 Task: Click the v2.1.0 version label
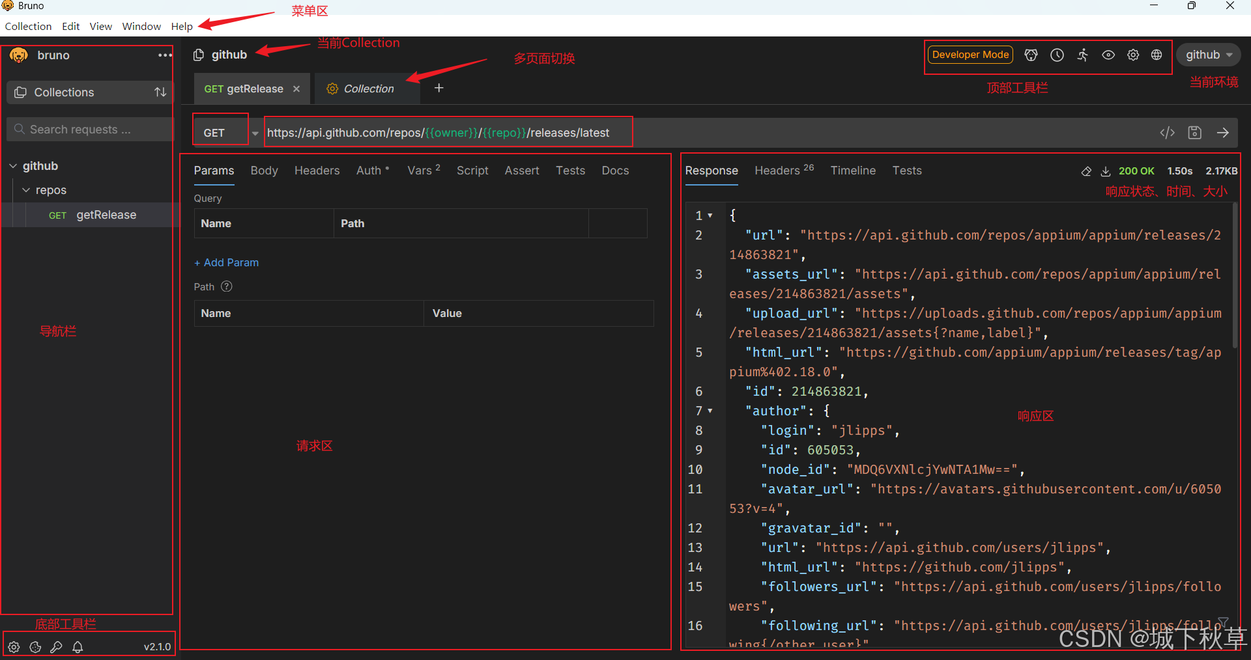[157, 647]
